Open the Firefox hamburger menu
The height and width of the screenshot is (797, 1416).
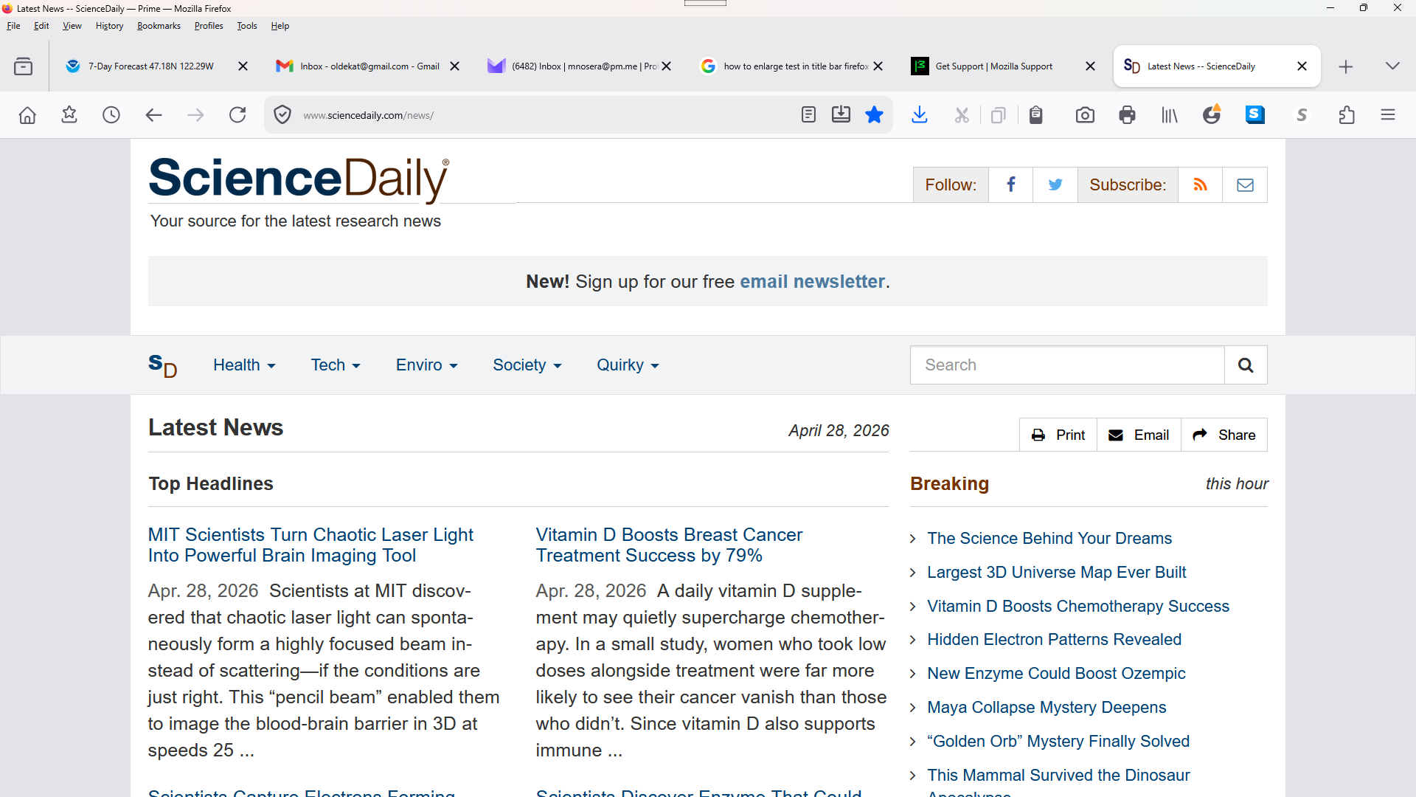tap(1388, 115)
